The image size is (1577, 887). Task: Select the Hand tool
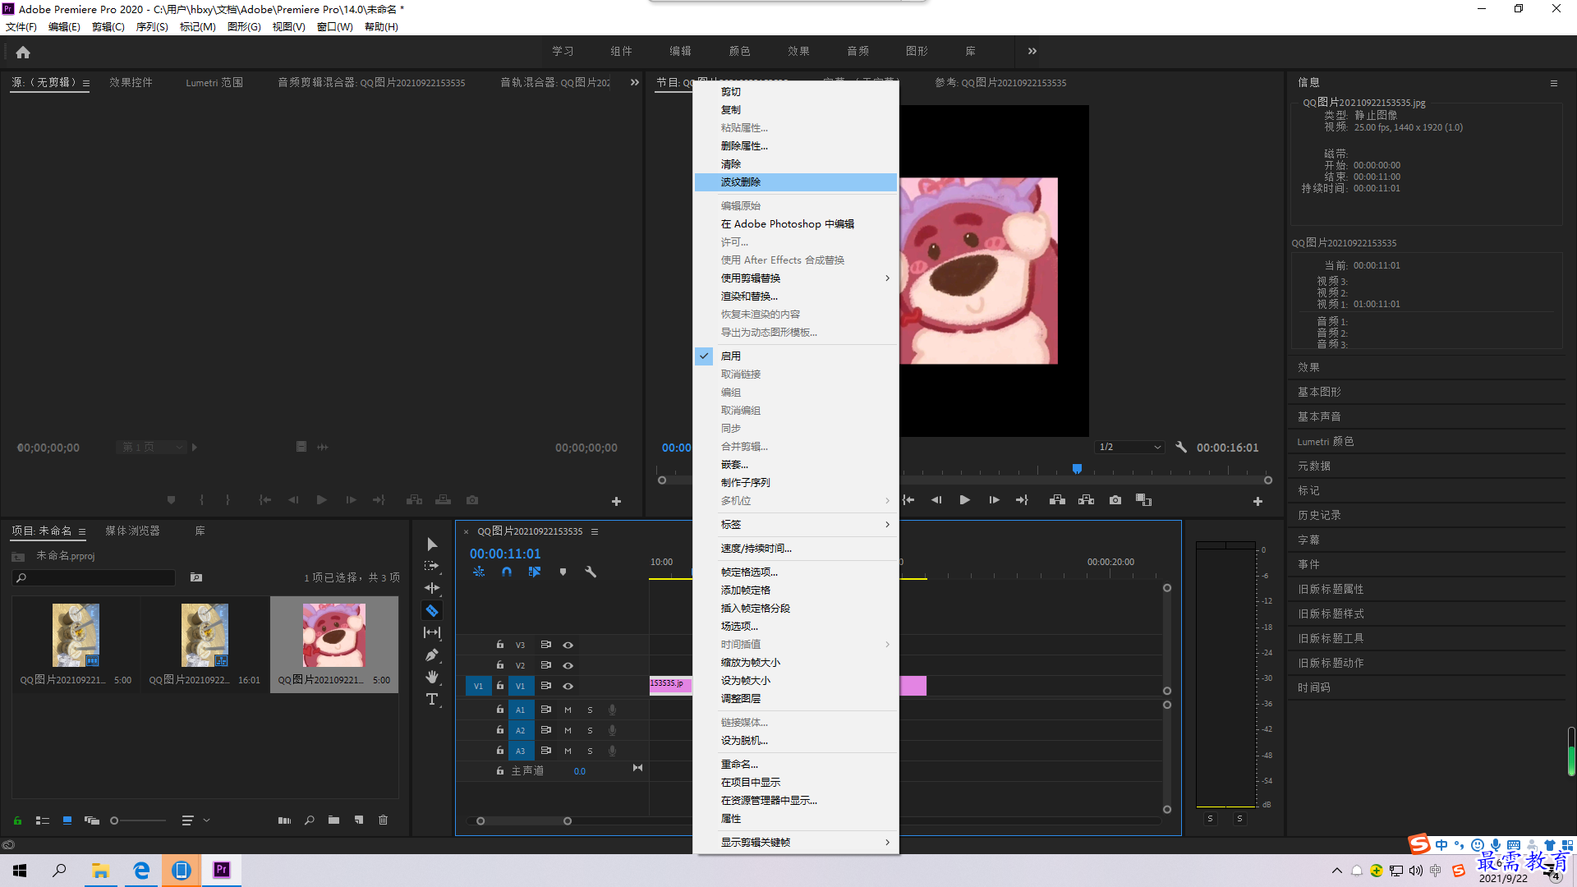click(x=432, y=677)
